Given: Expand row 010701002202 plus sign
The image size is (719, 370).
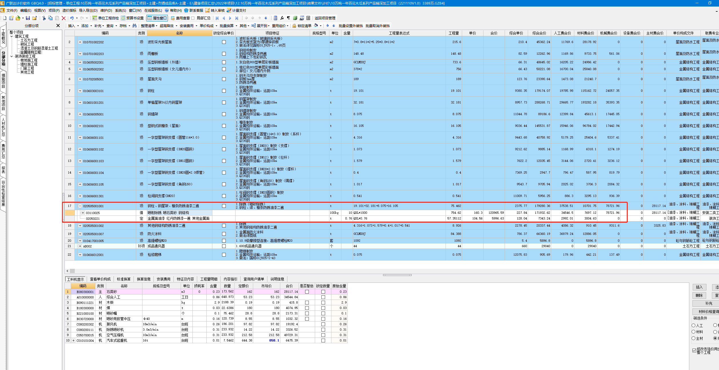Looking at the screenshot, I should [80, 42].
